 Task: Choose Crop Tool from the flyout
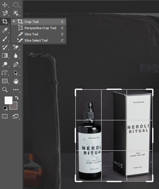[x=39, y=22]
